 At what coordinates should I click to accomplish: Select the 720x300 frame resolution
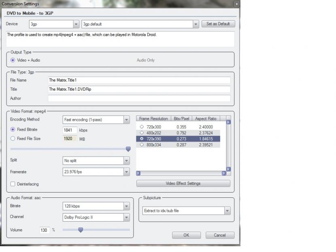click(x=142, y=127)
